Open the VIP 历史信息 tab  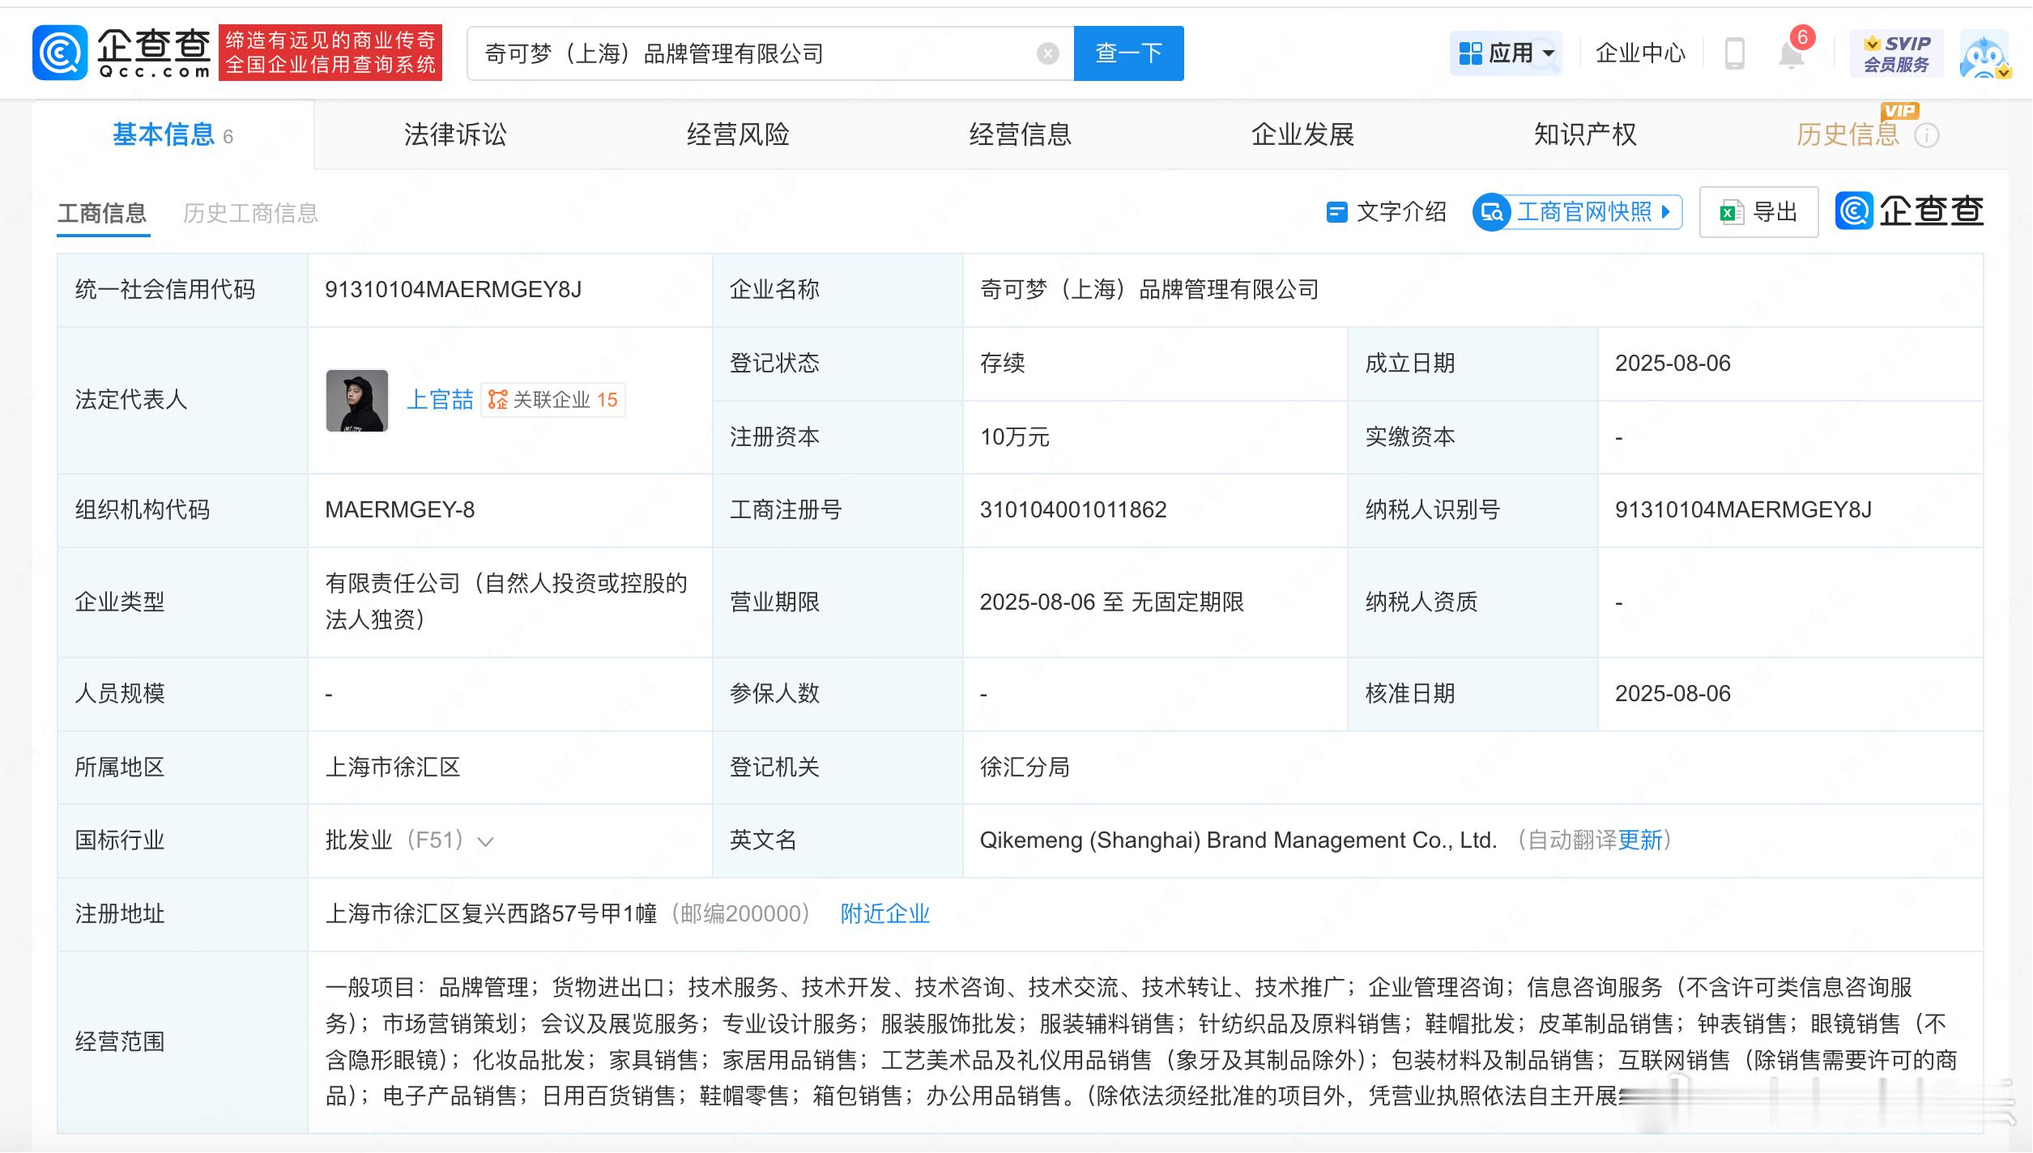tap(1848, 134)
